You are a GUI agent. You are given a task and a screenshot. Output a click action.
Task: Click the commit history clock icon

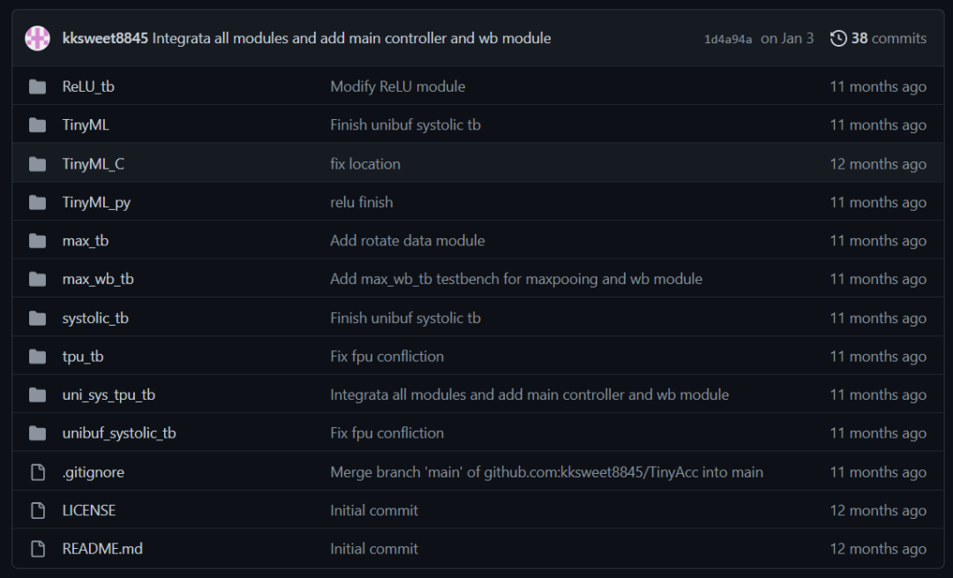click(838, 38)
